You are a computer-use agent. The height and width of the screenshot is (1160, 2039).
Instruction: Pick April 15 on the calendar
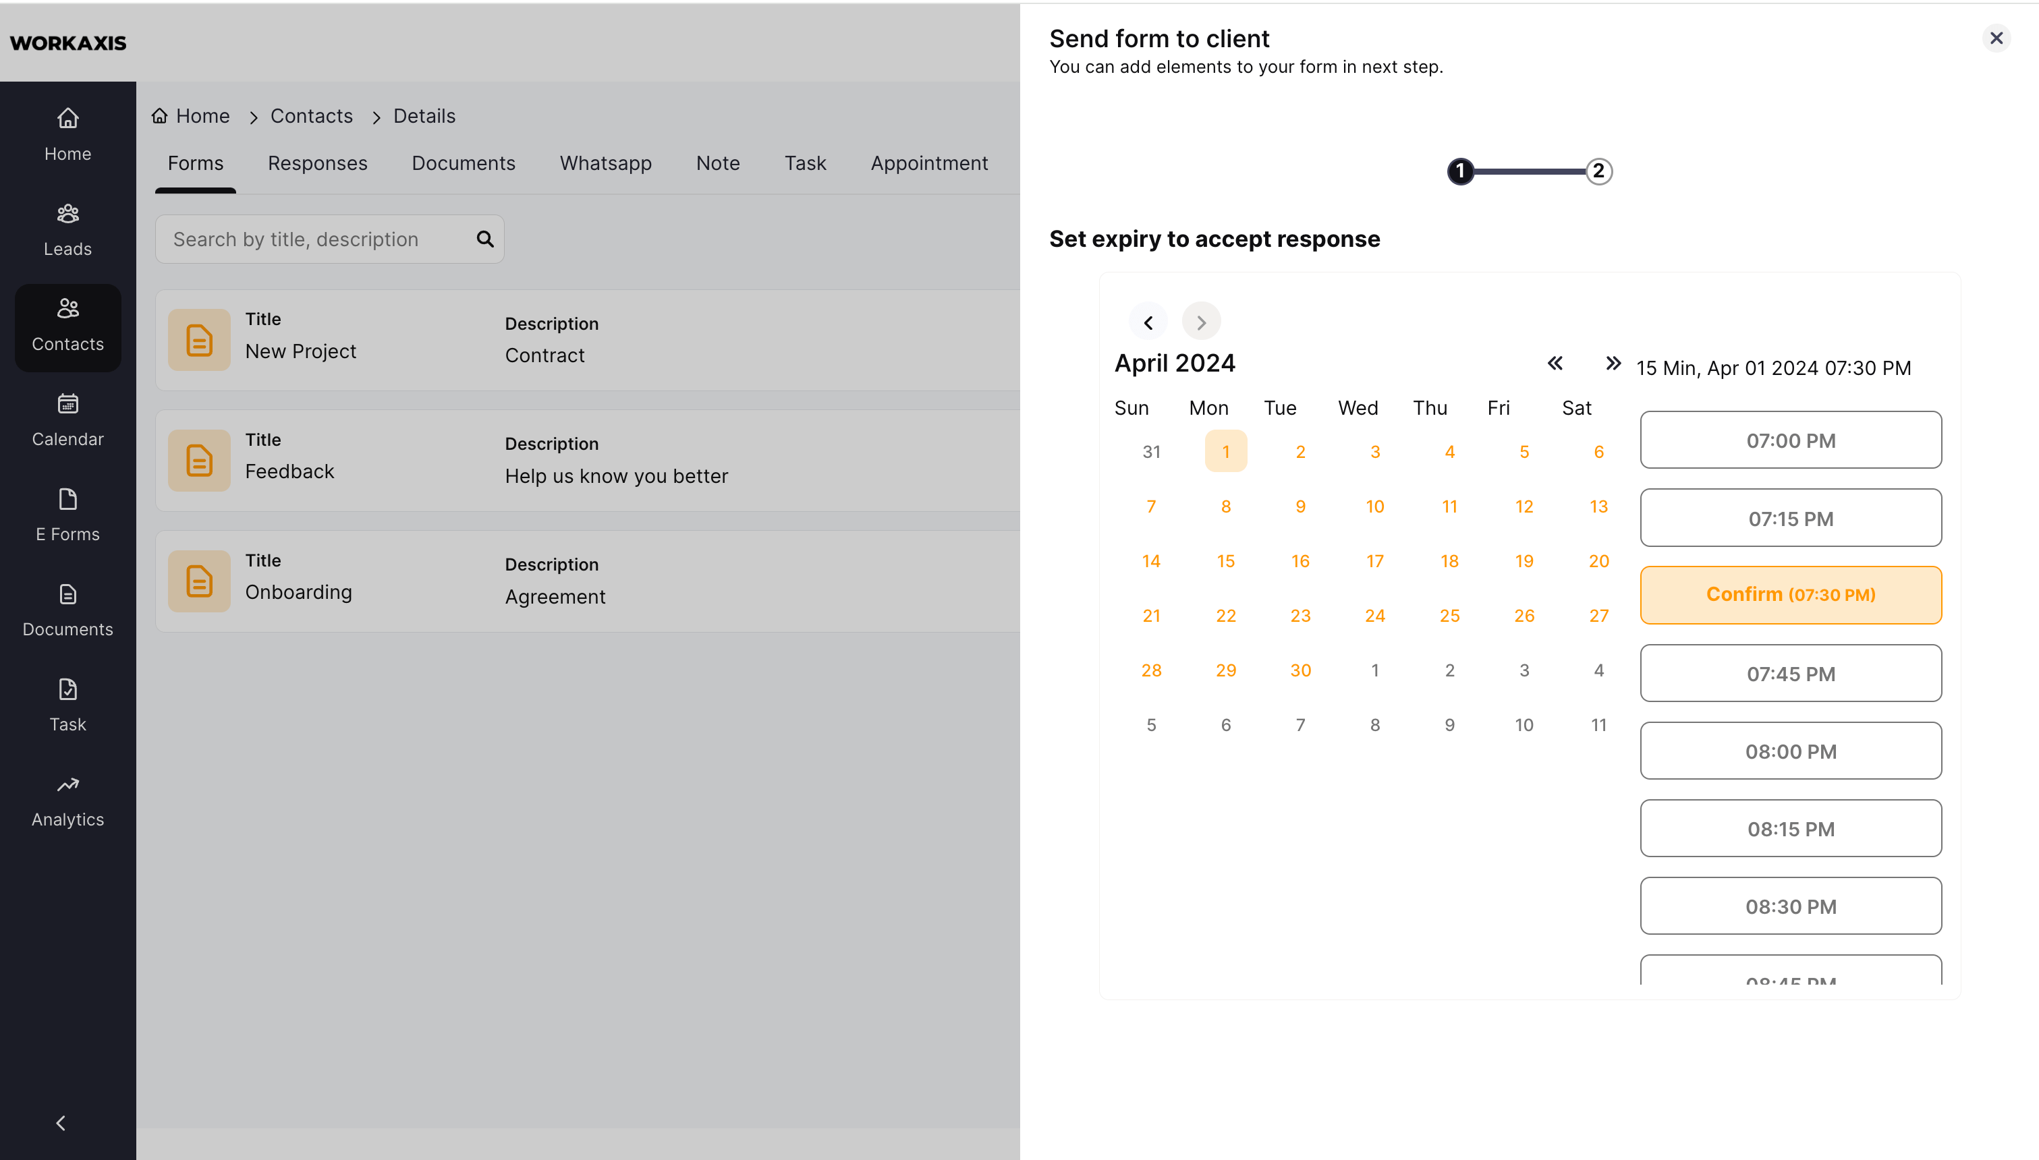tap(1225, 561)
